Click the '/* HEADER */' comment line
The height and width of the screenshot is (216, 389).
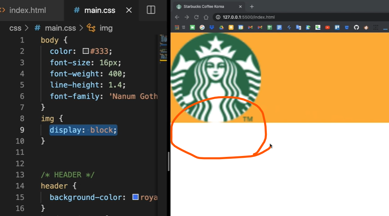pyautogui.click(x=68, y=175)
